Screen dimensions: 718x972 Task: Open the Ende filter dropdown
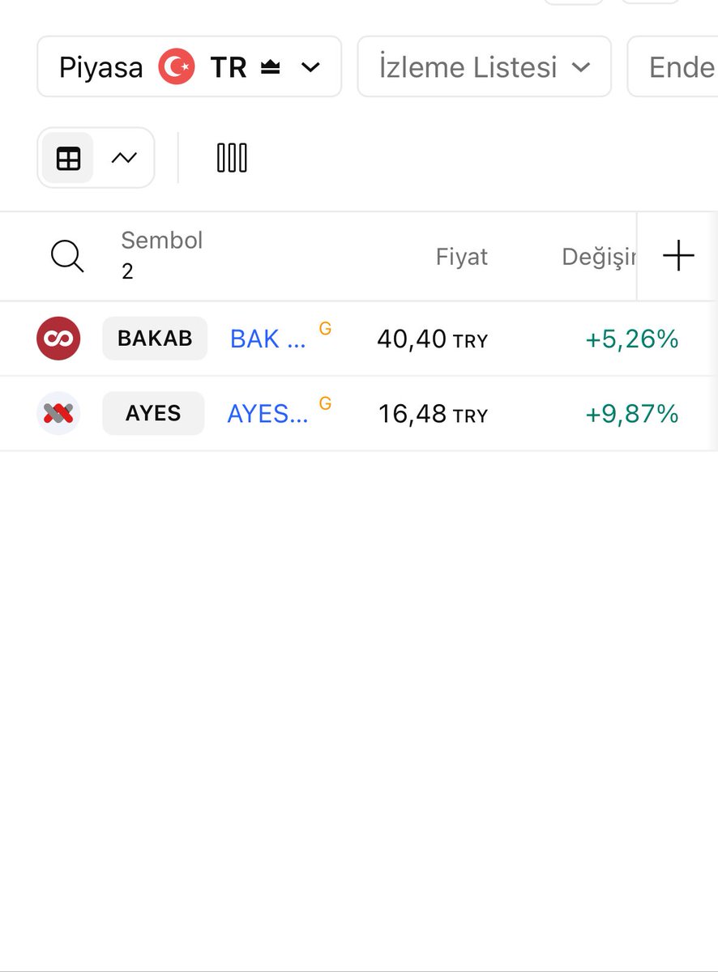tap(673, 66)
